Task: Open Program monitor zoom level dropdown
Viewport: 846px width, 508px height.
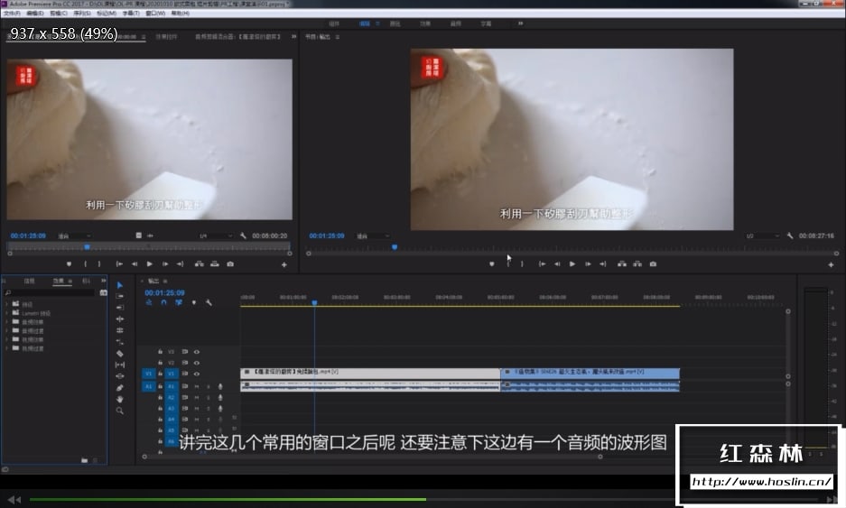Action: [x=373, y=236]
